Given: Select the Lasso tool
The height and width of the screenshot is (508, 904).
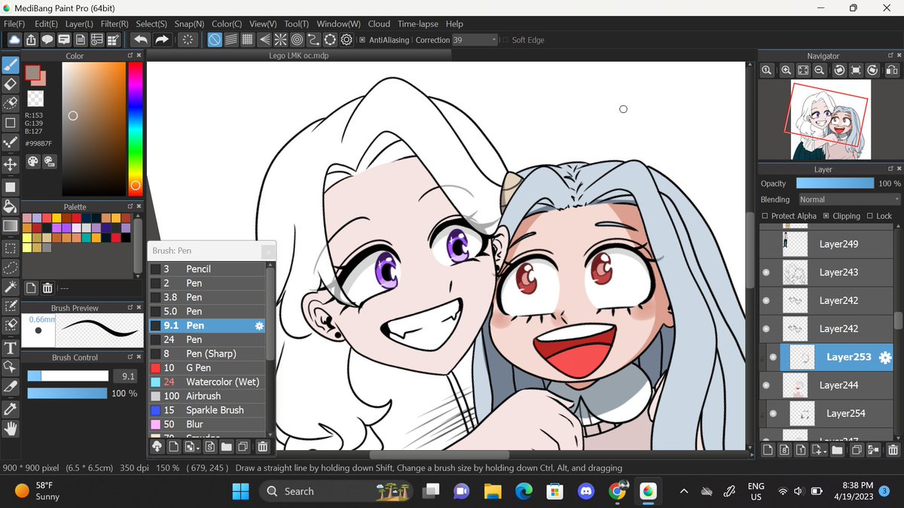Looking at the screenshot, I should [x=11, y=266].
